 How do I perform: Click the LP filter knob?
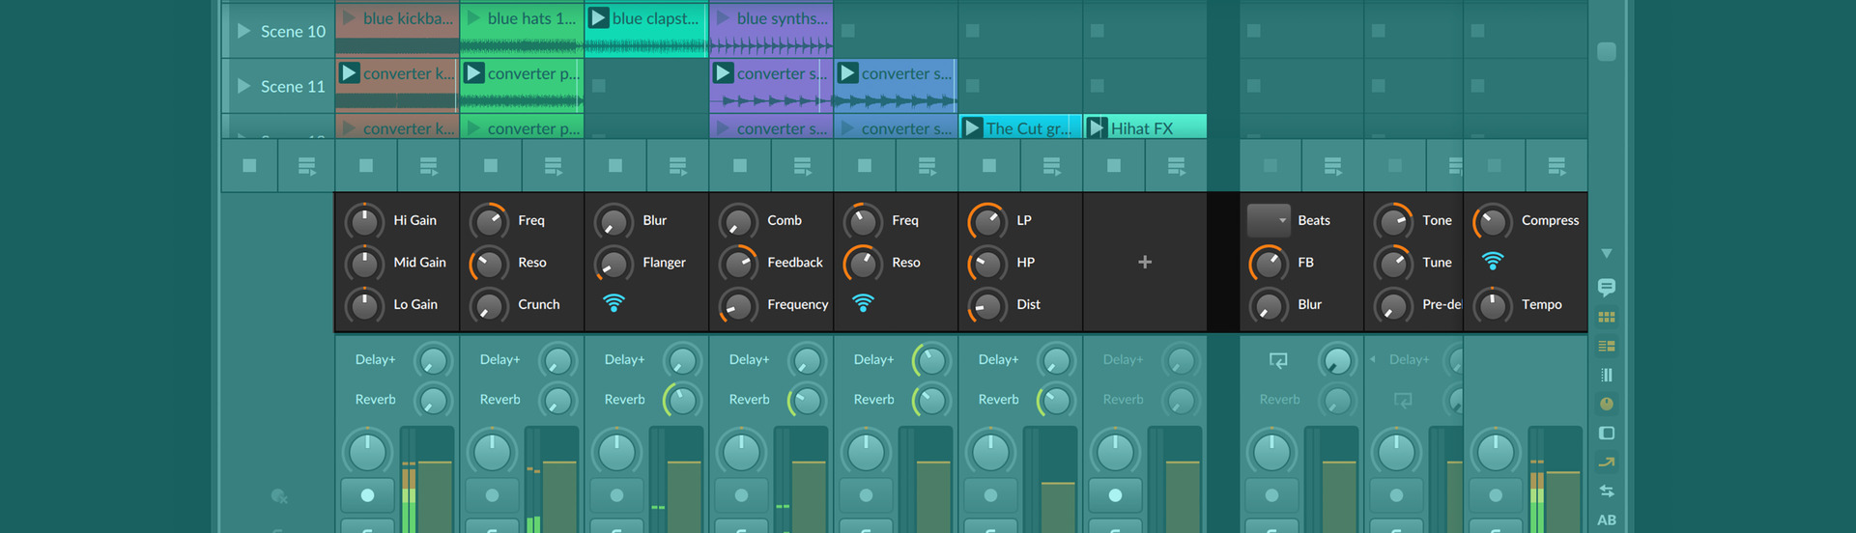pos(987,221)
